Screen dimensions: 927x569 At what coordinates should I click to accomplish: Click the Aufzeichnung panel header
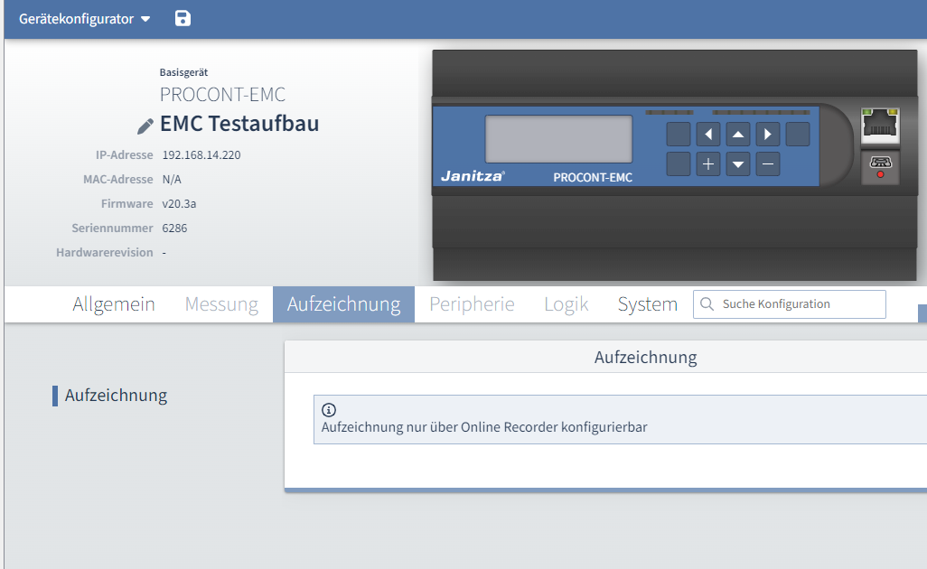point(646,357)
